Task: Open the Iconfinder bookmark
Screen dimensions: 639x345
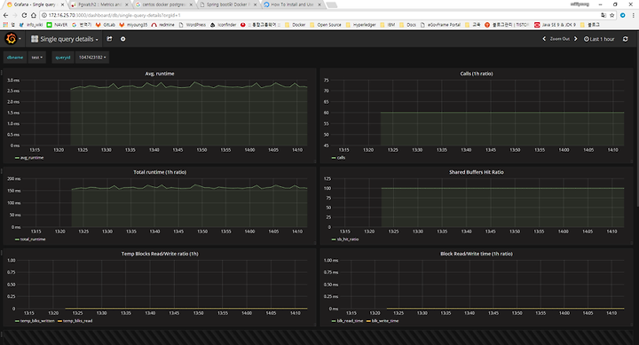Action: [x=224, y=25]
